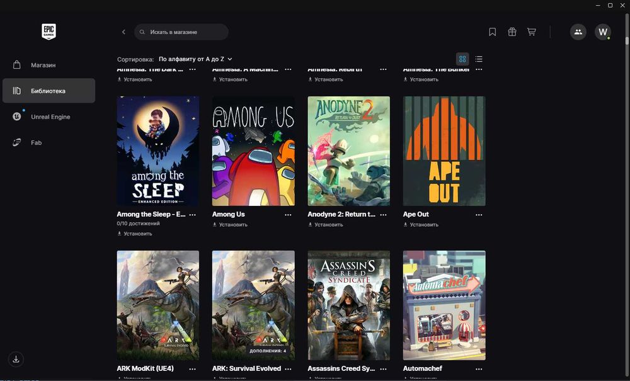Open the Assassin's Creed Syndicate cover
Image resolution: width=630 pixels, height=381 pixels.
(x=349, y=305)
